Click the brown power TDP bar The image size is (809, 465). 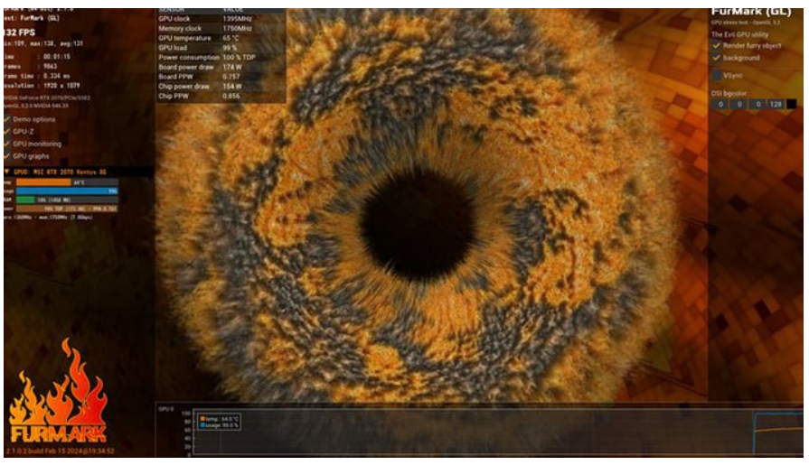pyautogui.click(x=67, y=209)
